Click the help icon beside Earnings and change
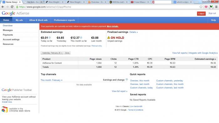 (127, 79)
